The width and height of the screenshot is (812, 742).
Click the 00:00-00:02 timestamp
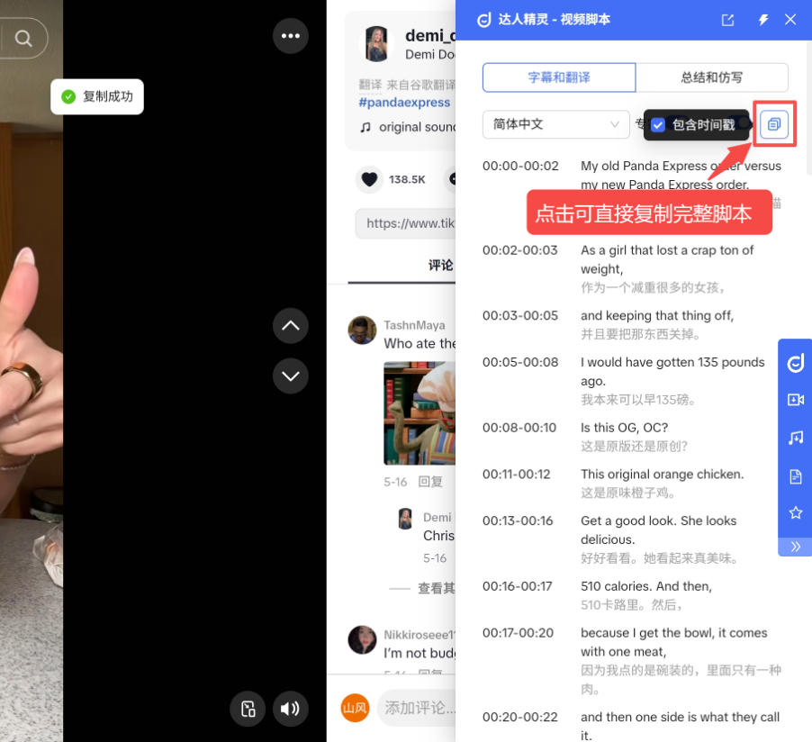pyautogui.click(x=520, y=166)
